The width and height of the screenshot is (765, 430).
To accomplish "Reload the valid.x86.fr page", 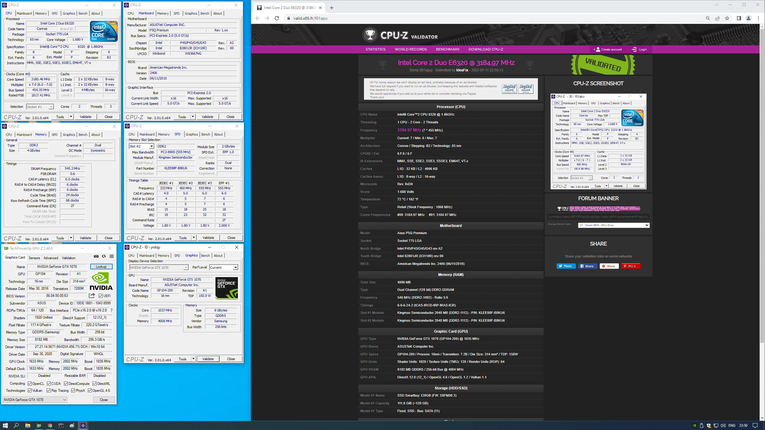I will 277,18.
